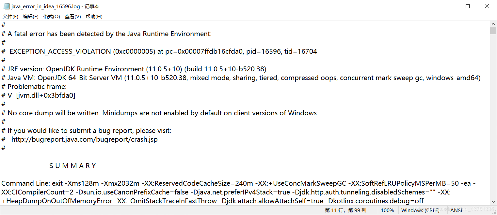Place cursor in the Command Line text
The width and height of the screenshot is (497, 215).
98,183
